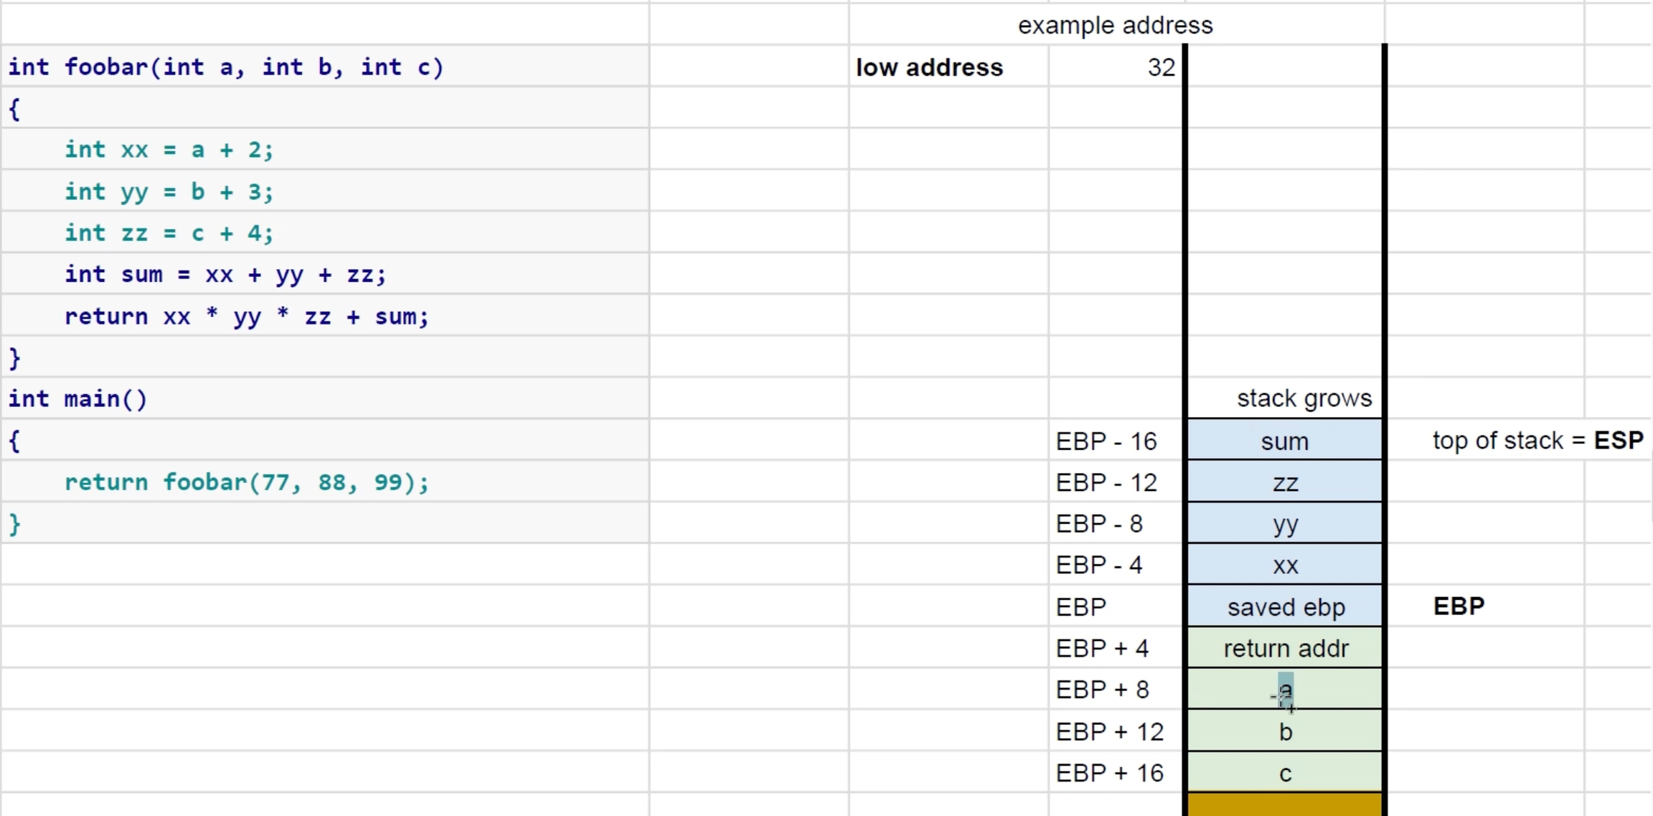Viewport: 1653px width, 816px height.
Task: Select the 'example address' header cell
Action: click(1116, 26)
